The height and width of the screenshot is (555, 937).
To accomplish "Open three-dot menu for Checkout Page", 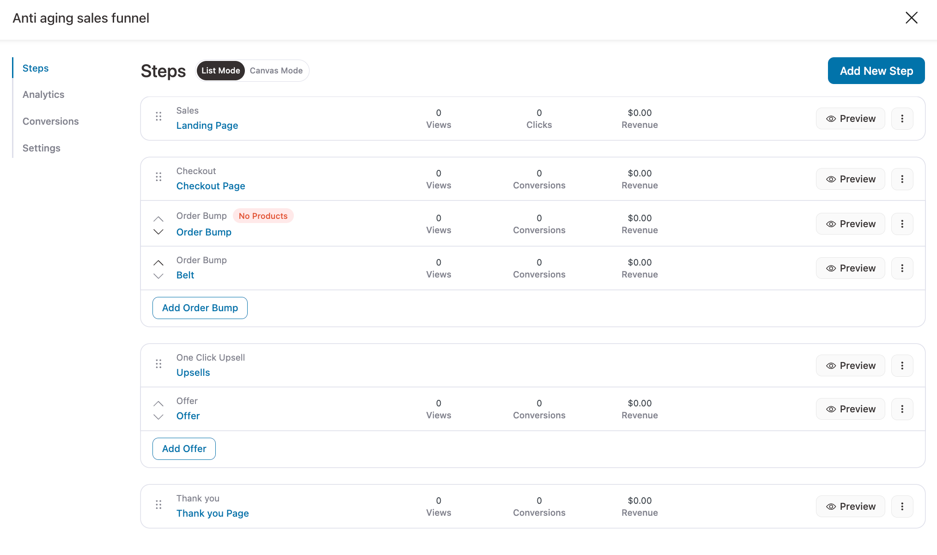I will click(902, 179).
